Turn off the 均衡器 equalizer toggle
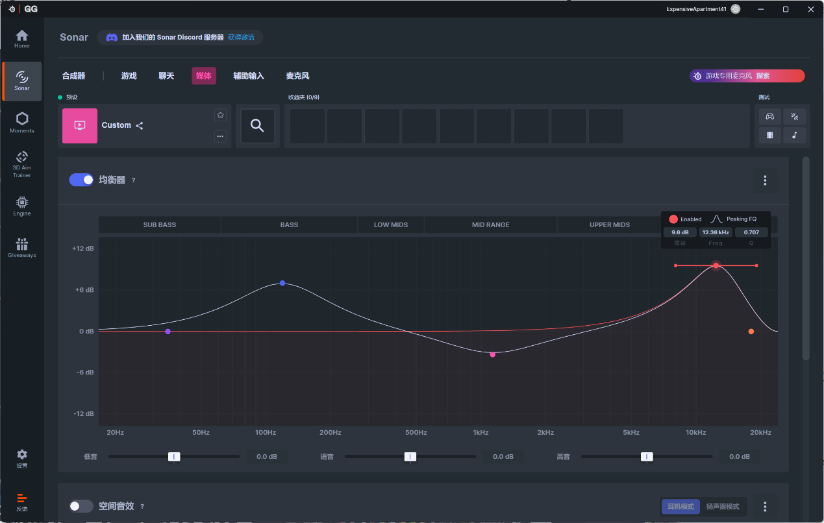This screenshot has height=523, width=824. click(x=81, y=180)
